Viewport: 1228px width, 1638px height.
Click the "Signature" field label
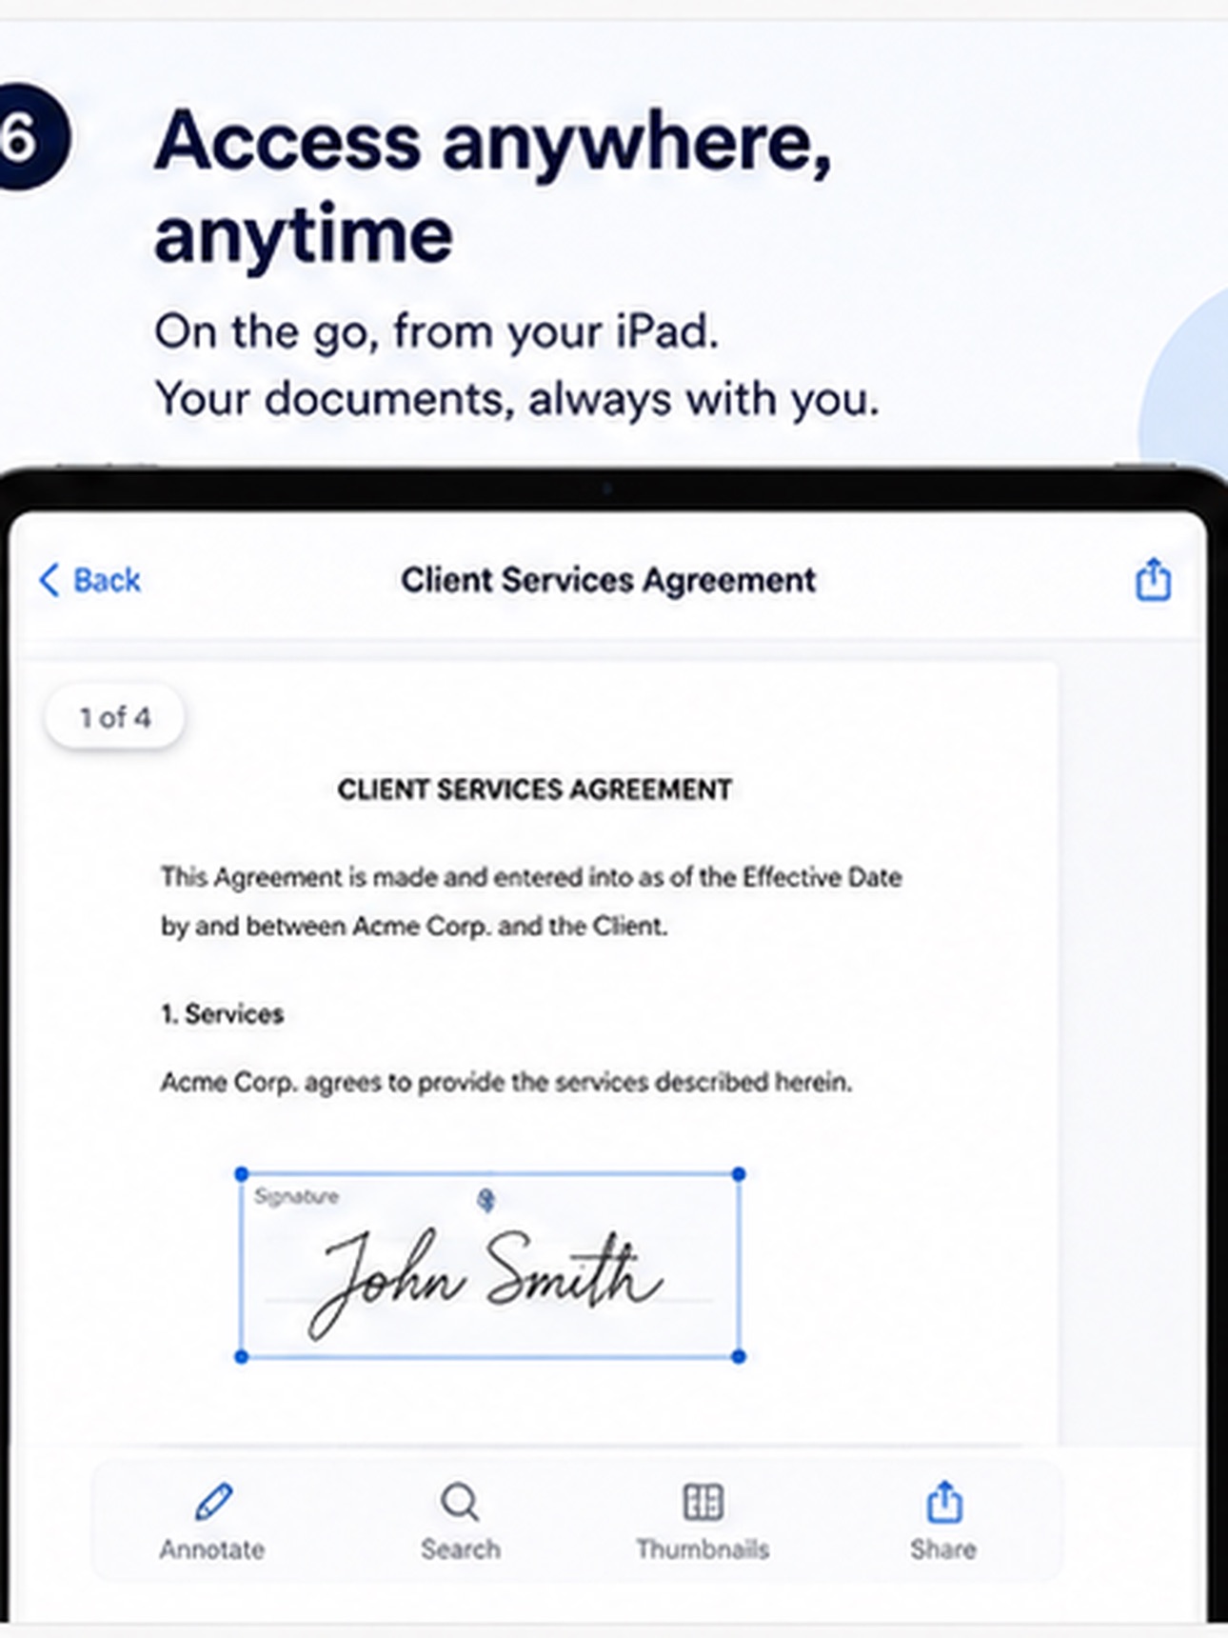(x=296, y=1196)
